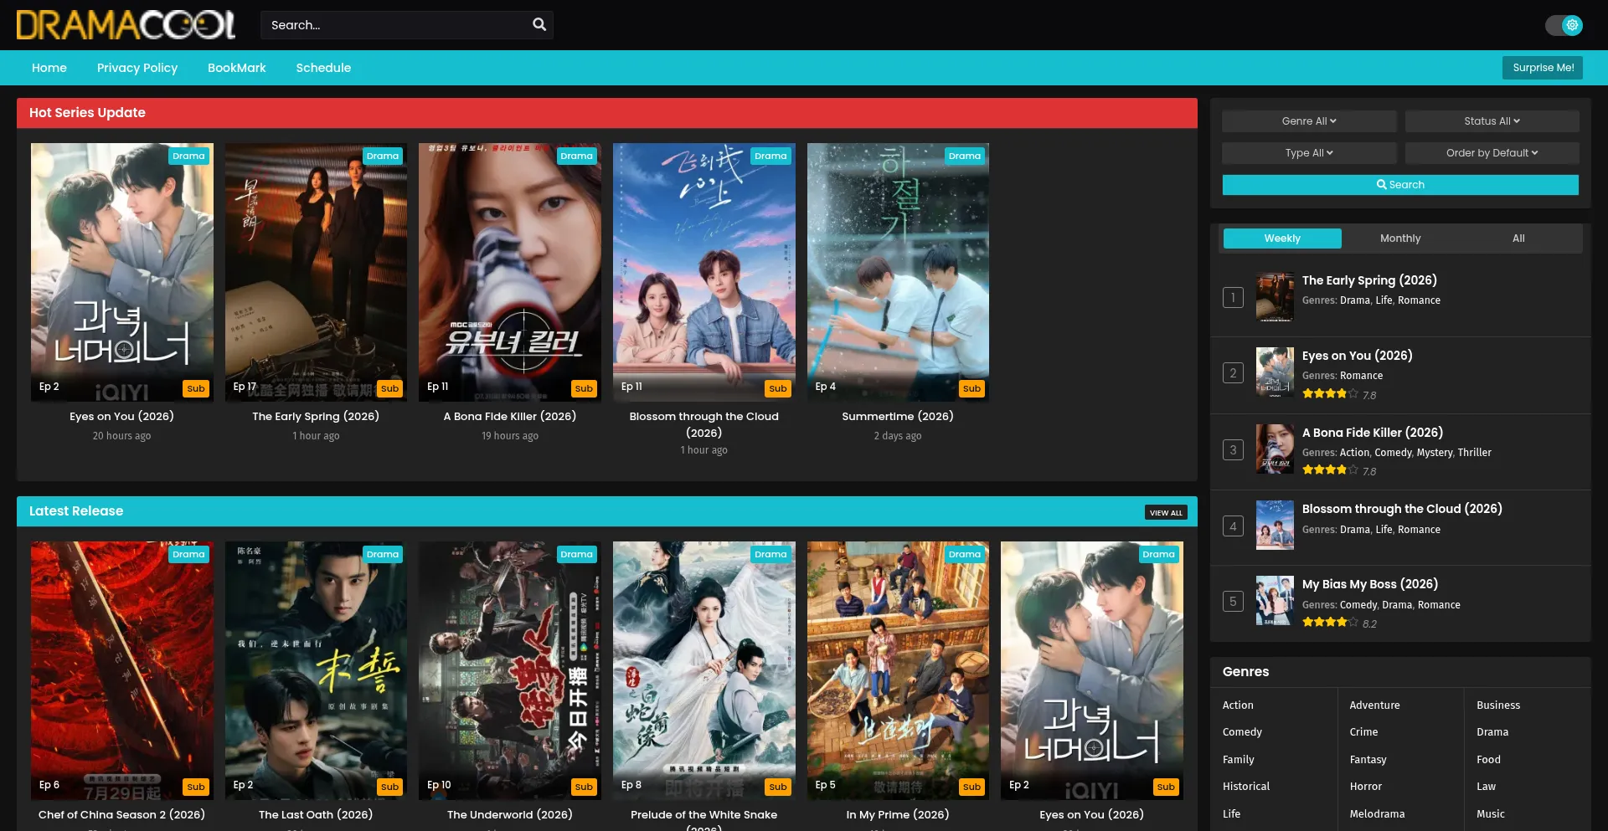Click My Bias My Boss (2026) ranking title
This screenshot has width=1608, height=831.
click(x=1370, y=584)
